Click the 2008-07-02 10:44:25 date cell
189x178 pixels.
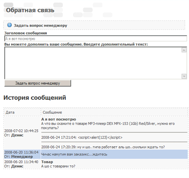click(21, 131)
